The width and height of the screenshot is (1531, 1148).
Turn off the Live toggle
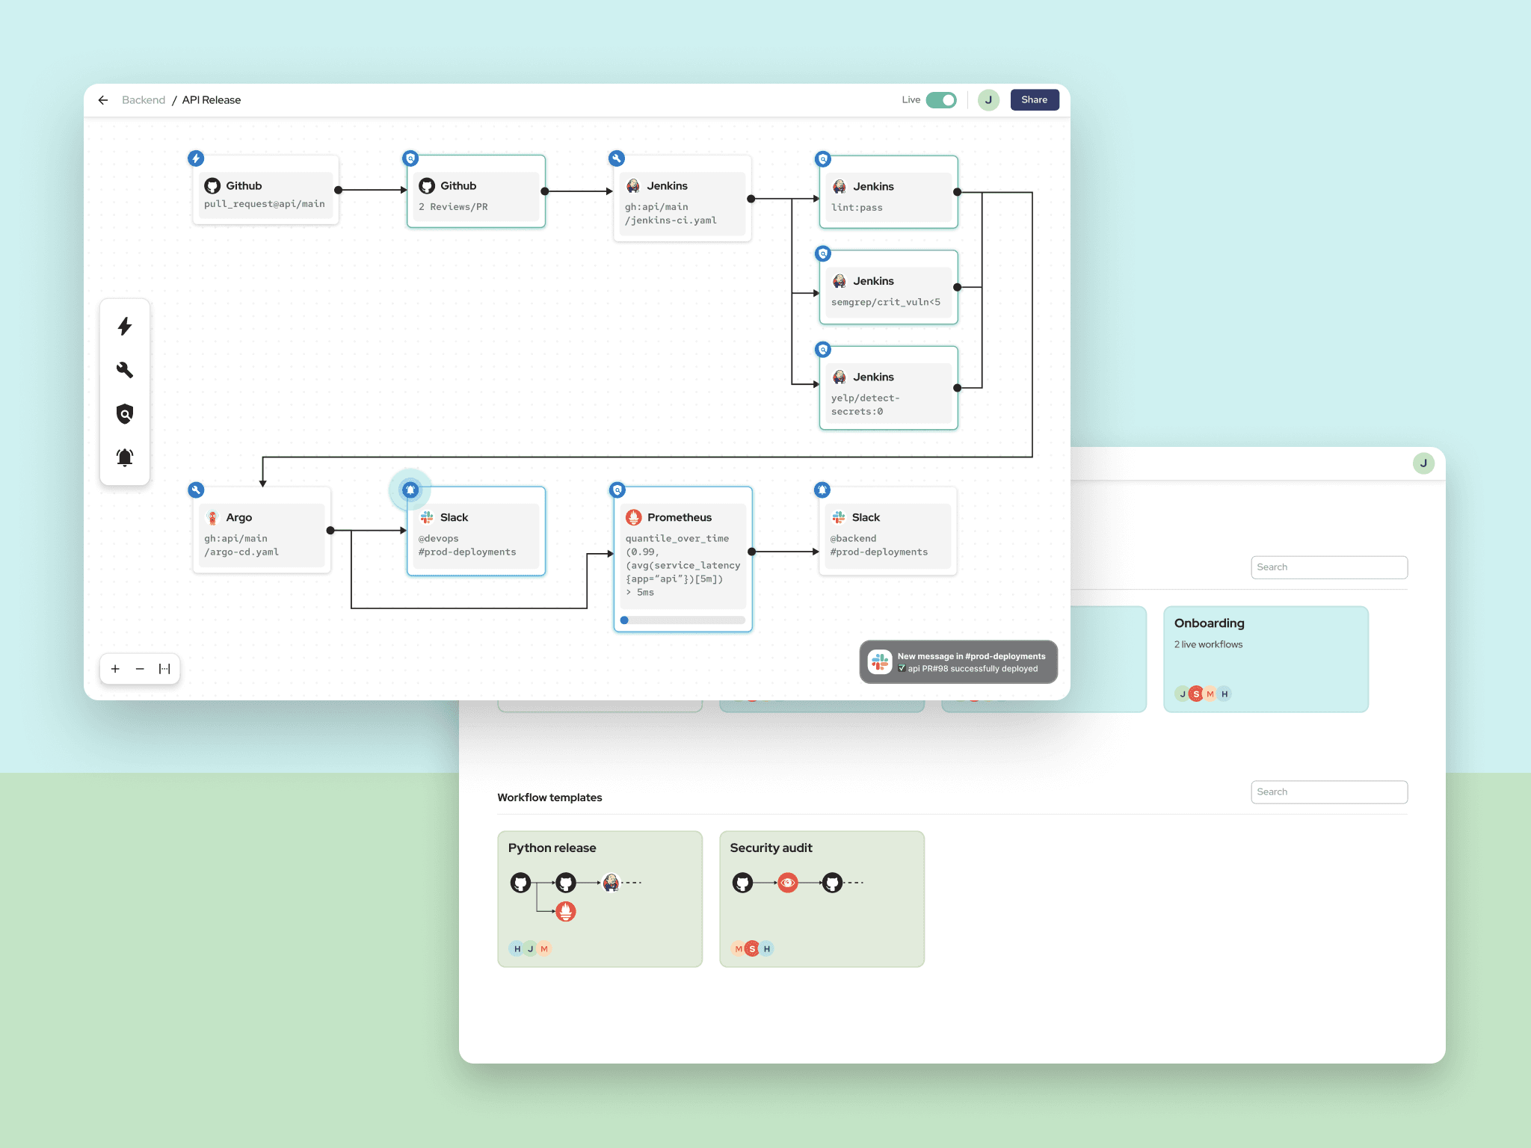pos(941,100)
